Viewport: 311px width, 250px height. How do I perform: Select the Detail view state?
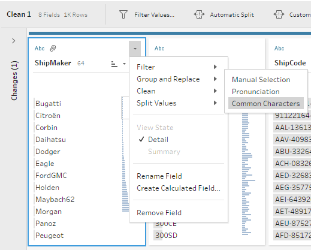179,140
